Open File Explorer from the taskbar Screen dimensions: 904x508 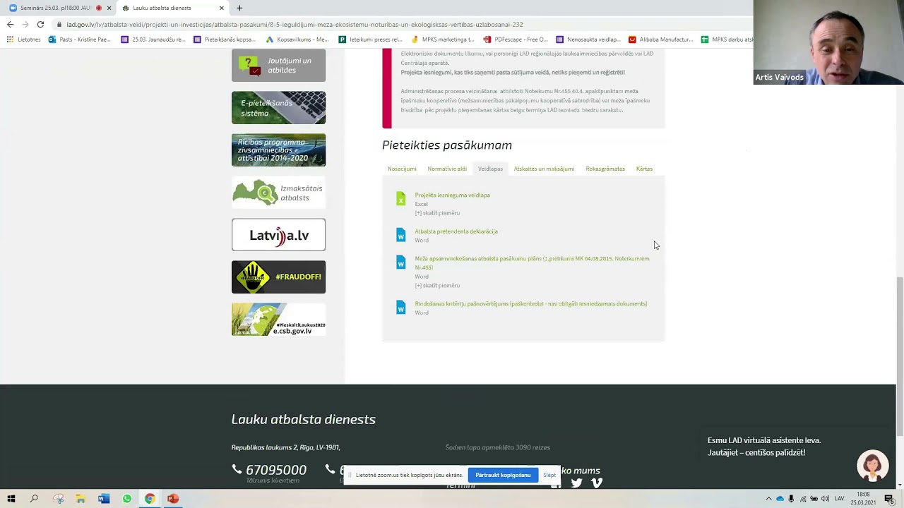(81, 499)
